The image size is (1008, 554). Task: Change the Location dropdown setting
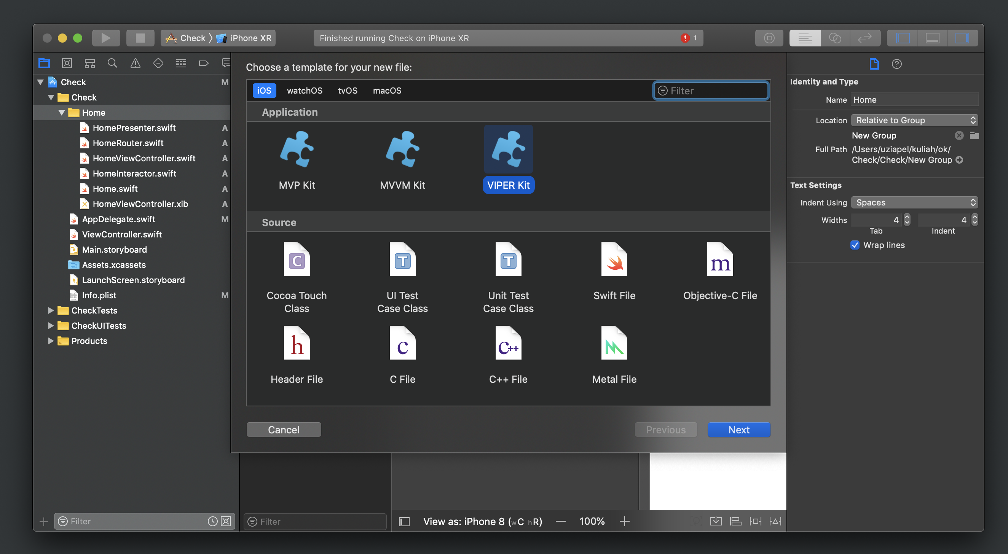pos(914,119)
